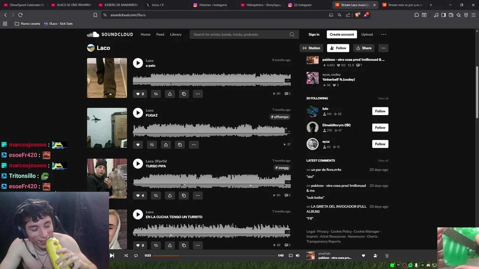Screen dimensions: 479x269
Task: Share the track 'TURBO PIPA'
Action: click(170, 195)
